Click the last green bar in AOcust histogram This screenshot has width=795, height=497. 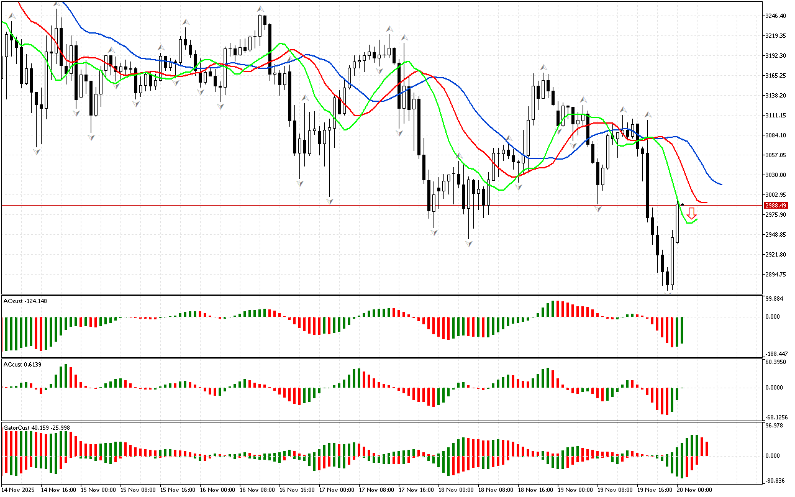pos(681,329)
